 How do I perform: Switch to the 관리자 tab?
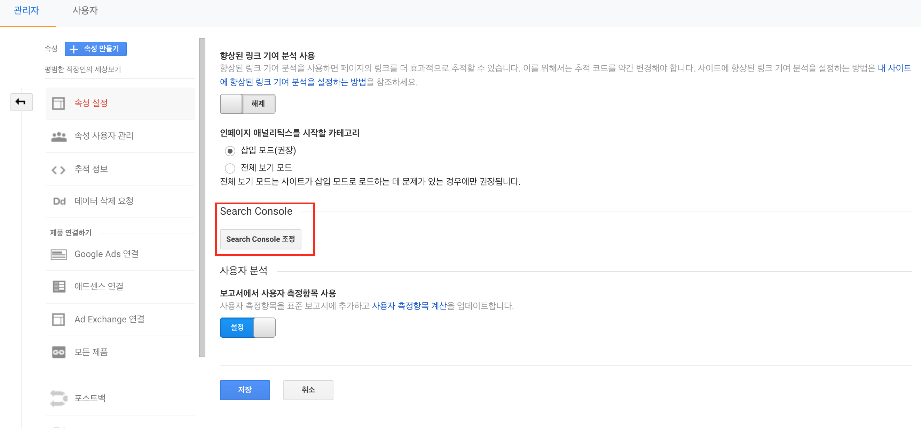point(26,10)
